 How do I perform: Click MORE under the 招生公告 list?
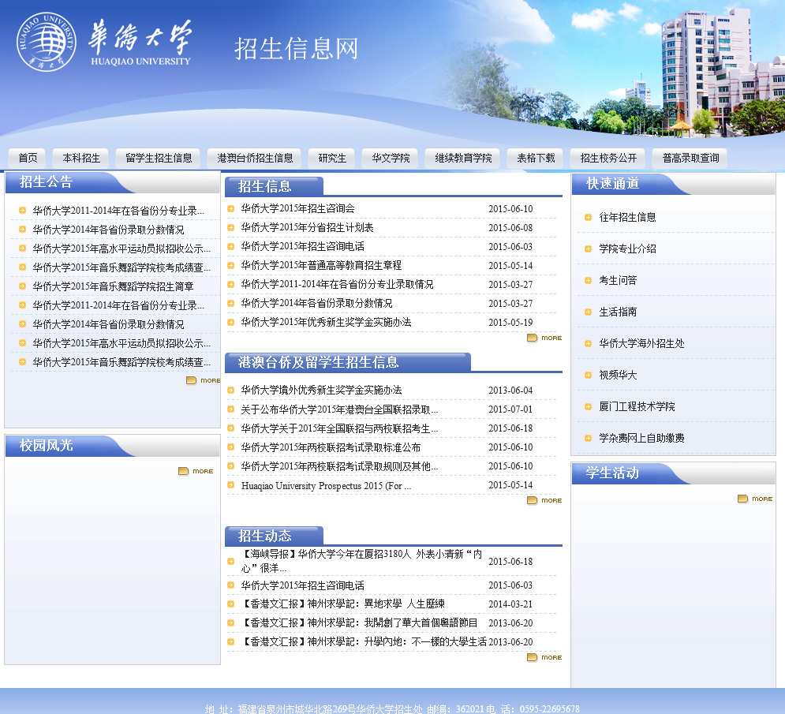point(204,380)
